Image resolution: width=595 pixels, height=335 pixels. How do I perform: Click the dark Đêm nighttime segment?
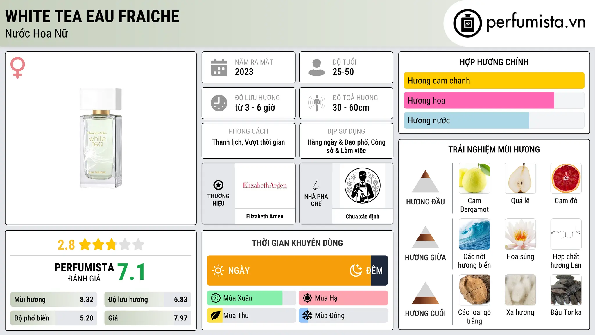379,270
